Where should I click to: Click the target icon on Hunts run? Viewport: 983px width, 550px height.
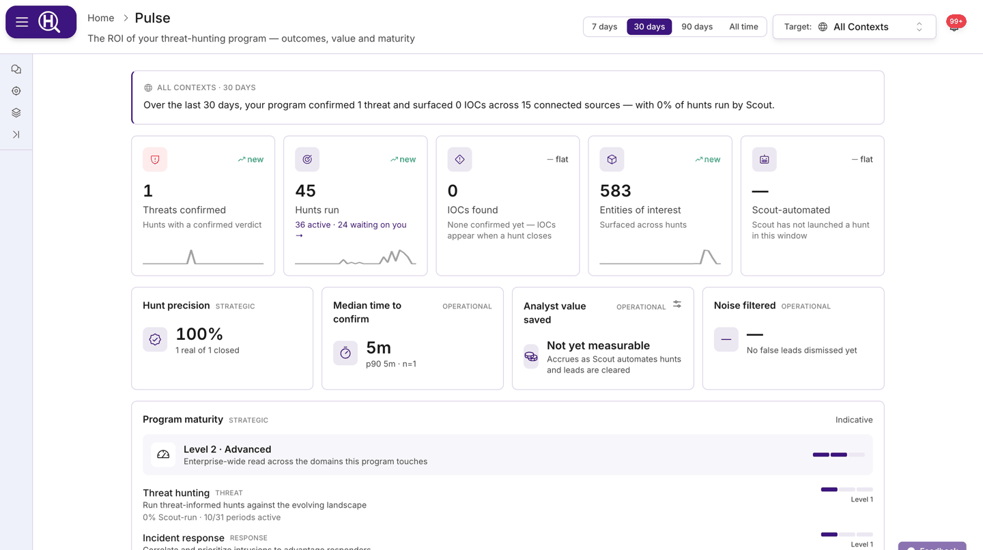coord(307,159)
